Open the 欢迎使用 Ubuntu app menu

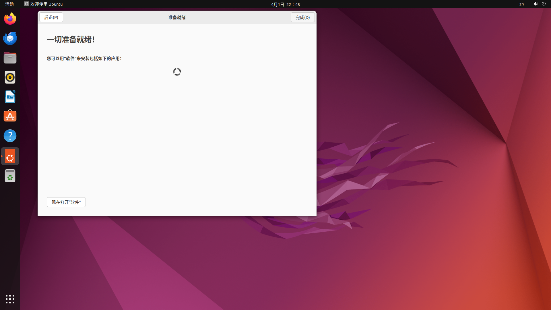[x=44, y=4]
